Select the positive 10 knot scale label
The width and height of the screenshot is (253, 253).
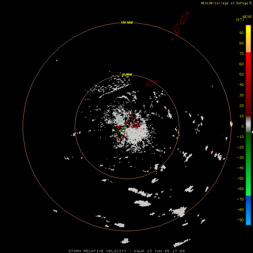point(241,116)
